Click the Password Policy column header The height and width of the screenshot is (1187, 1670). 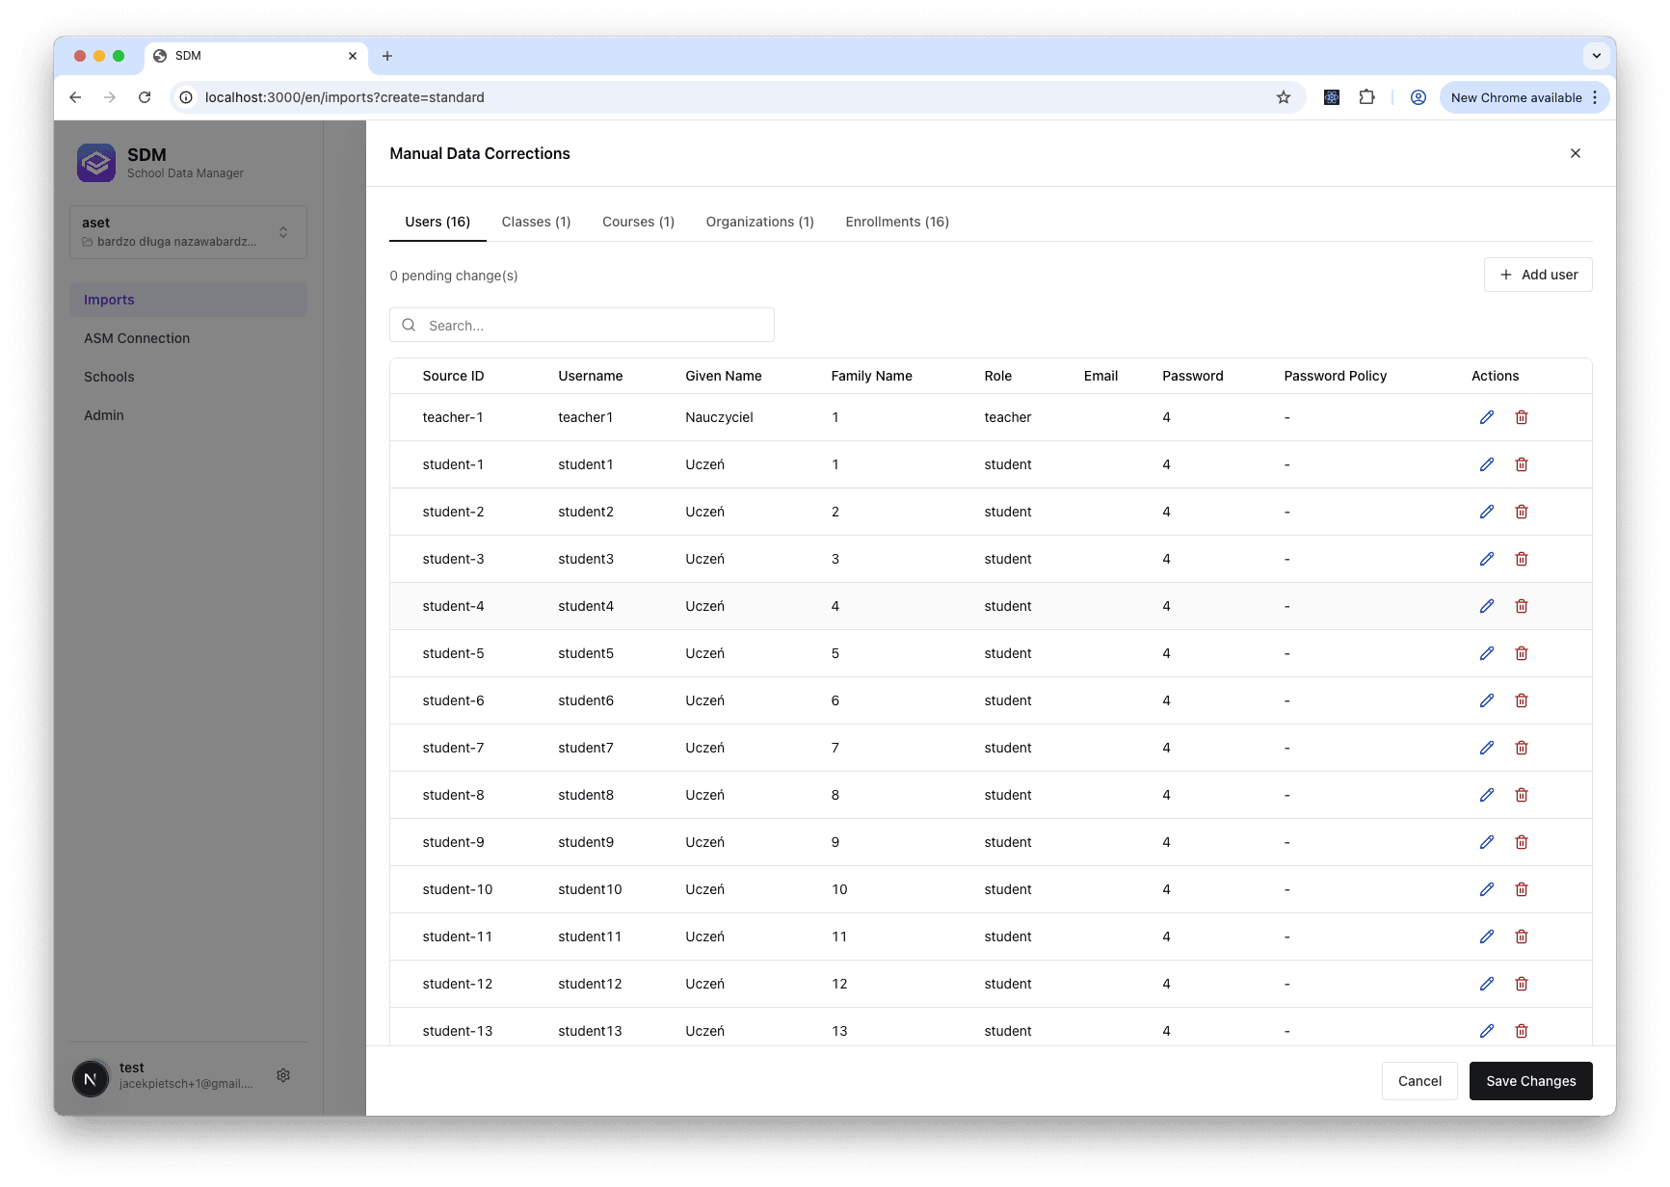pyautogui.click(x=1335, y=376)
